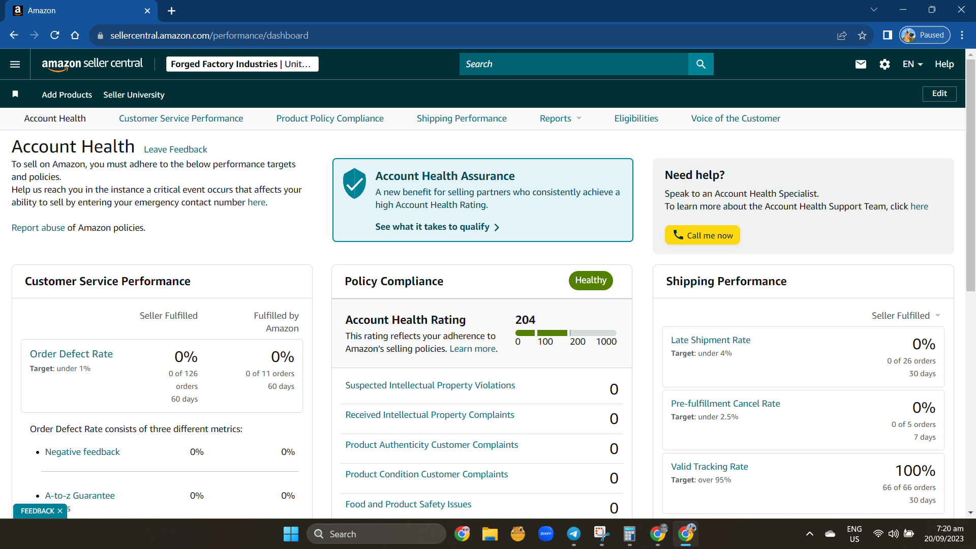This screenshot has height=549, width=976.
Task: Open Product Condition Customer Complaints
Action: tap(426, 474)
